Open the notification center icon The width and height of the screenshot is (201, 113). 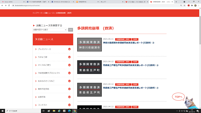click(x=198, y=111)
